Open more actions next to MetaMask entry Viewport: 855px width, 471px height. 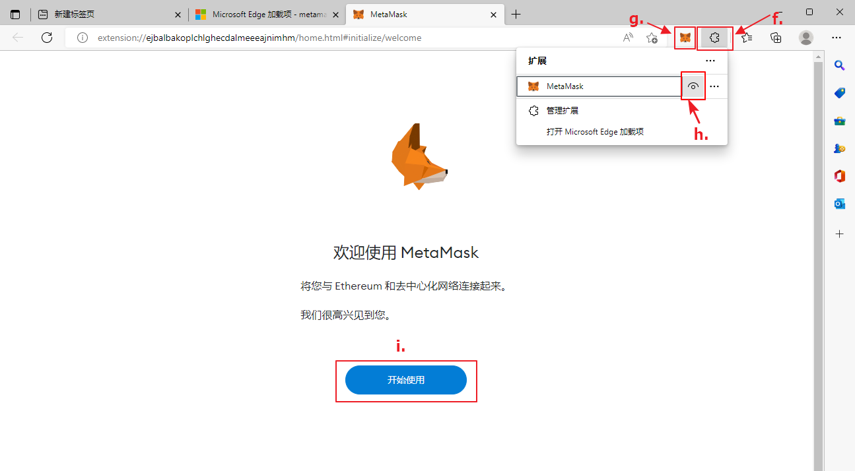click(x=714, y=86)
